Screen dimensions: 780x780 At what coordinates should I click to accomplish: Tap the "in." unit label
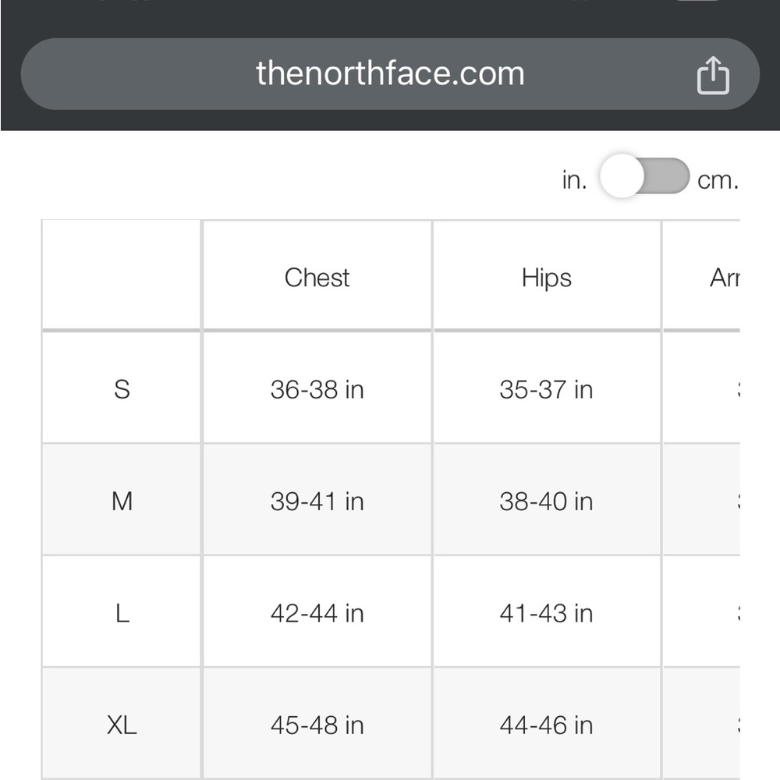pyautogui.click(x=574, y=179)
